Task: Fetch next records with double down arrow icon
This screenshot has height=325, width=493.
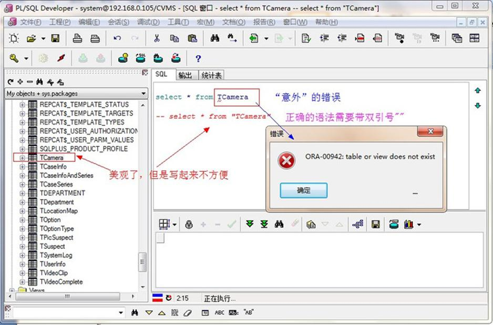Action: [249, 224]
